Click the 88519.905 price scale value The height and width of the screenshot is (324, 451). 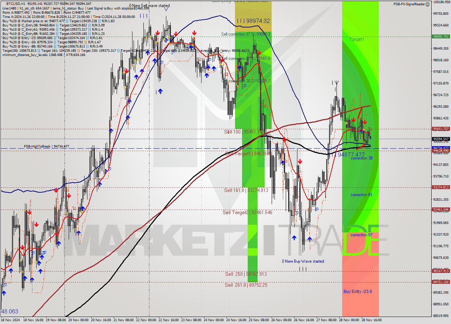point(441,316)
